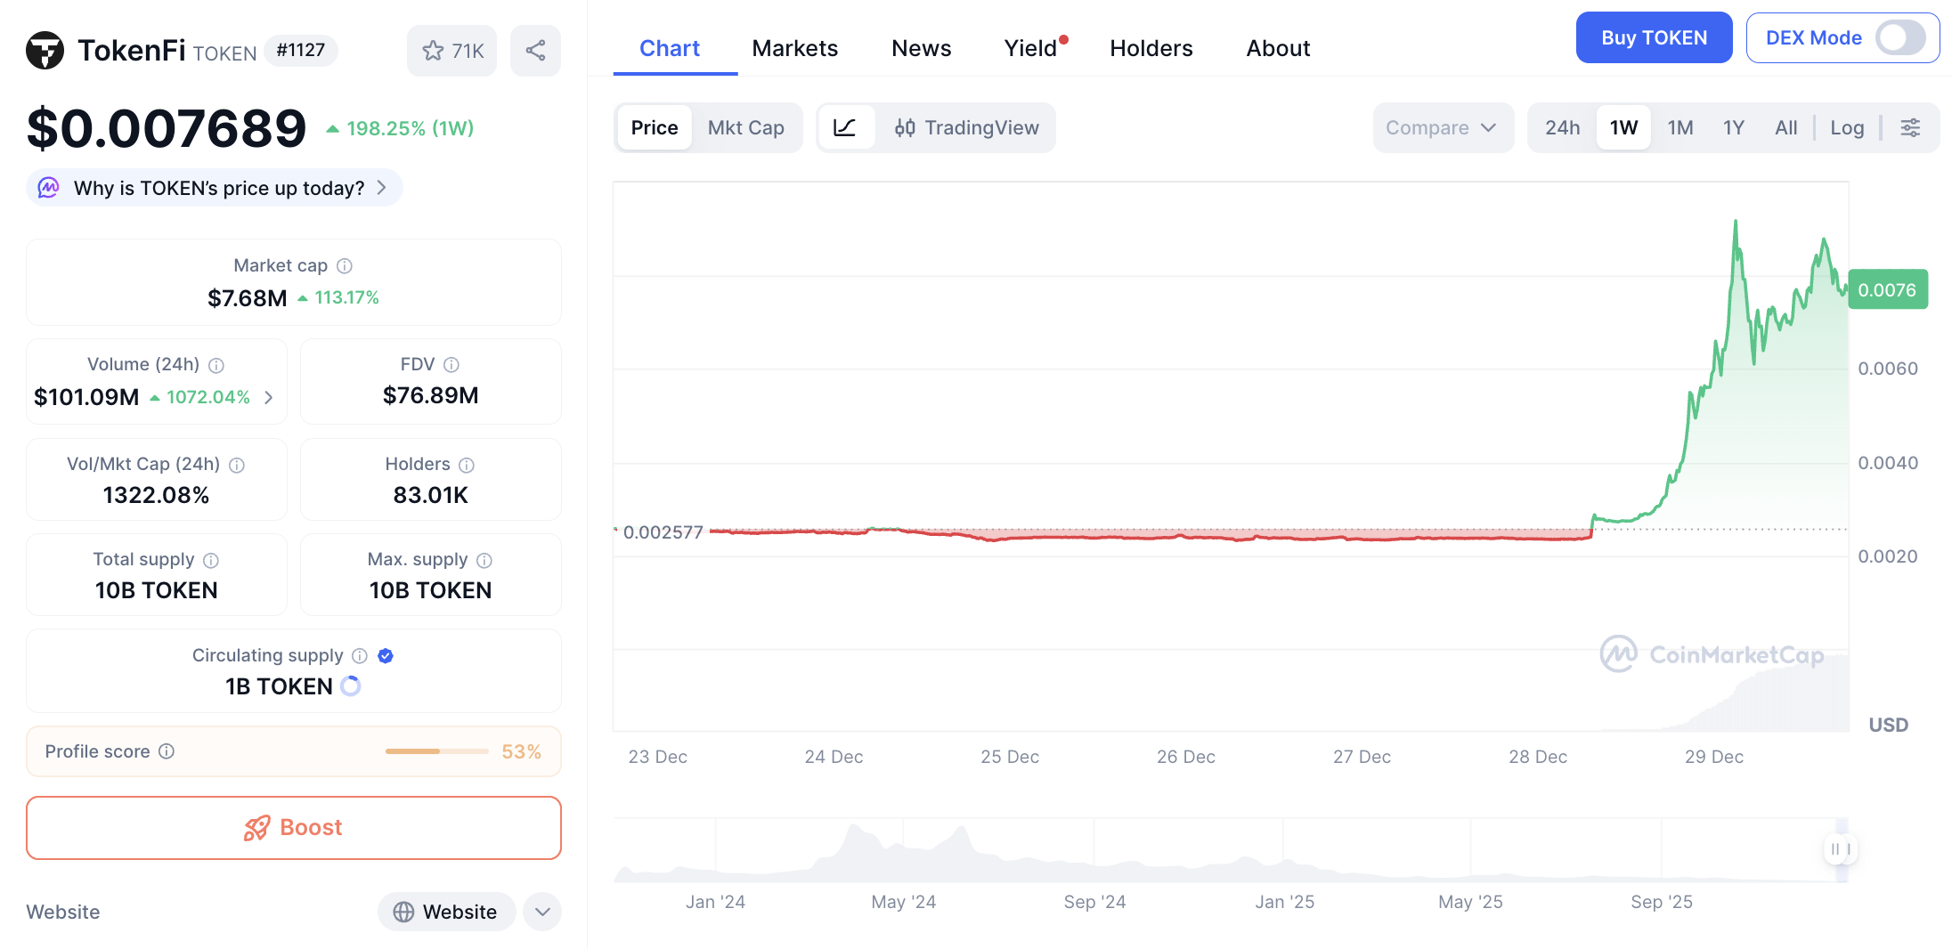Expand the Website links chevron
This screenshot has height=949, width=1952.
coord(542,912)
